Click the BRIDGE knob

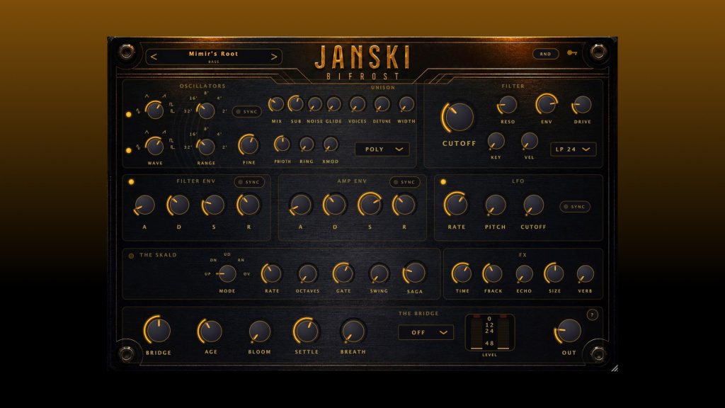[x=158, y=330]
